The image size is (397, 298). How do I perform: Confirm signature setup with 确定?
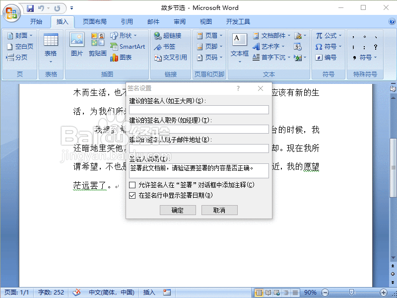(178, 210)
